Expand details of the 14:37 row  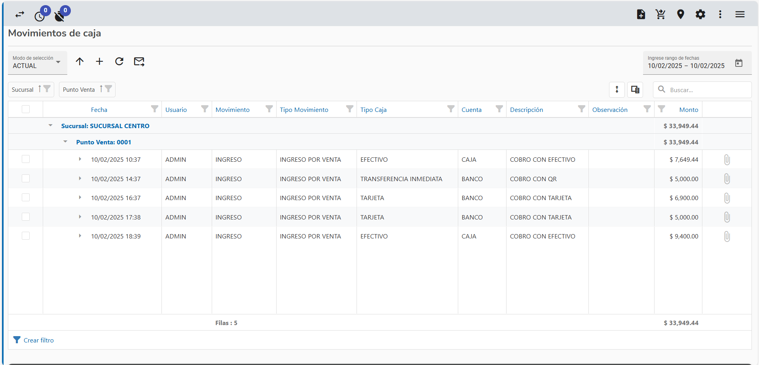pos(80,178)
